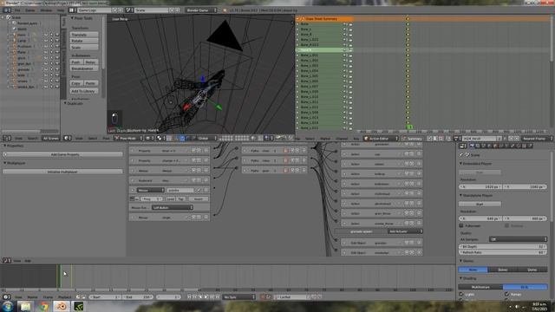Toggle the Fullscreen checkbox

[461, 225]
